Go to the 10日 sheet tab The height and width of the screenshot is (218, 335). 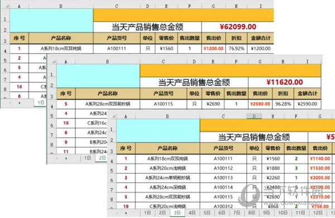coord(283,212)
